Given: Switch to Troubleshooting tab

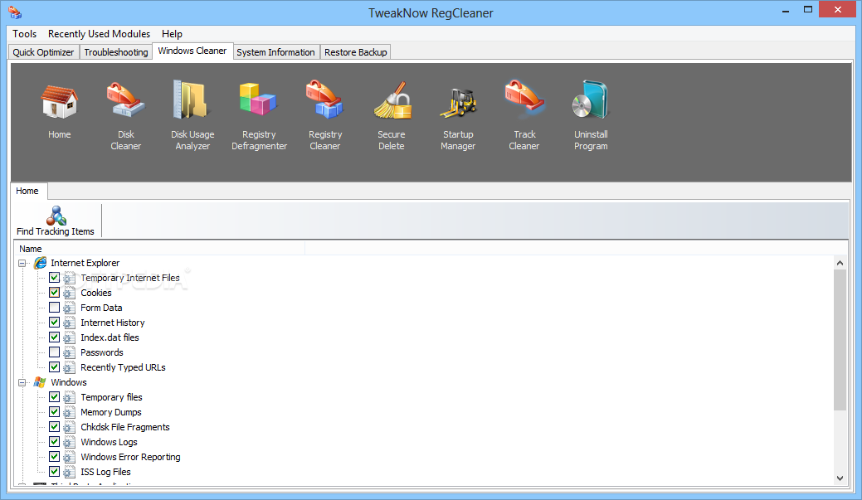Looking at the screenshot, I should pos(116,52).
